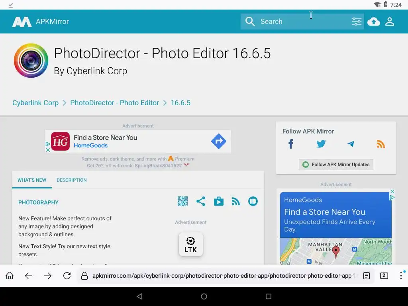Image resolution: width=408 pixels, height=306 pixels.
Task: Close the banner ad X icon
Action: click(48, 150)
